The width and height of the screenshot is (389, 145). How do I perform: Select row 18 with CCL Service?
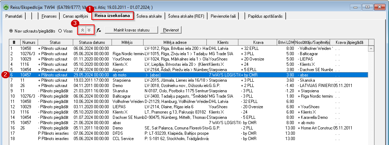(189, 139)
